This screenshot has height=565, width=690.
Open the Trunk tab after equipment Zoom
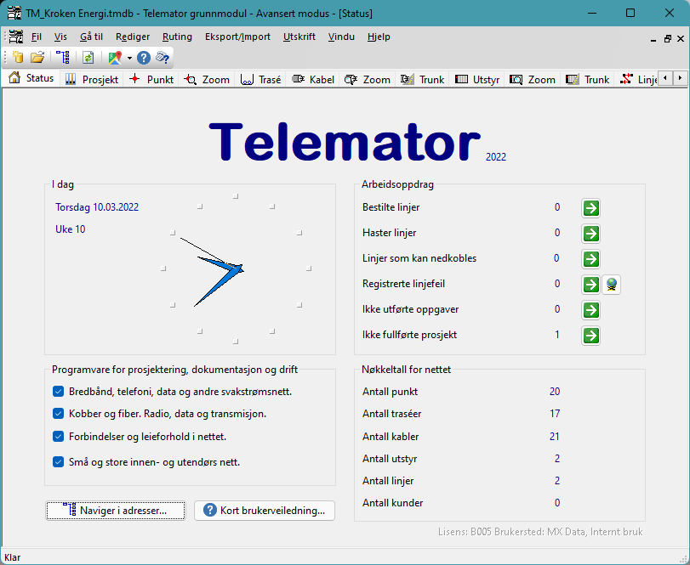point(587,80)
